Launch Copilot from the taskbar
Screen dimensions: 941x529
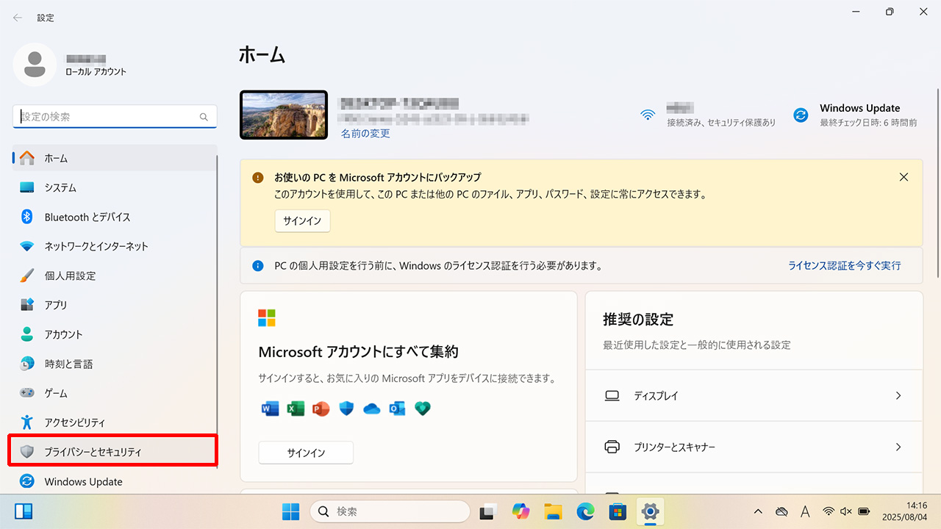[x=521, y=511]
